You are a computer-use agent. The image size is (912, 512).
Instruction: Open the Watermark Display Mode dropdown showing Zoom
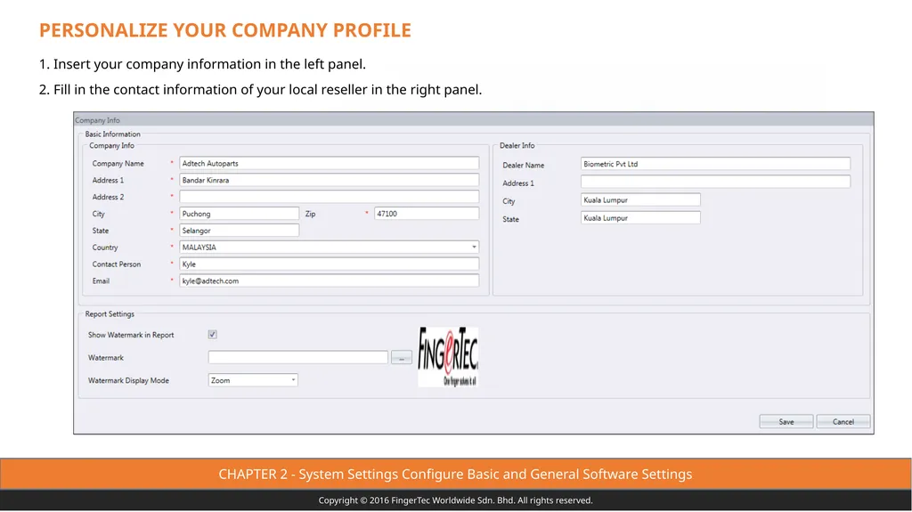pyautogui.click(x=253, y=380)
